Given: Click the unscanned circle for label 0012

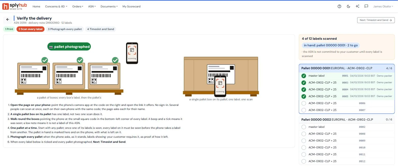Looking at the screenshot, I should (304, 161).
